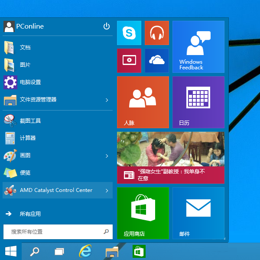Open the Video player tile
The image size is (260, 260).
coord(129,61)
